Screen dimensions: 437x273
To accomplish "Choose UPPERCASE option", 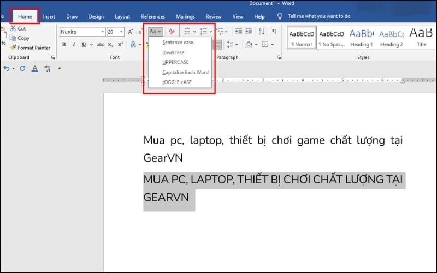I will click(180, 62).
